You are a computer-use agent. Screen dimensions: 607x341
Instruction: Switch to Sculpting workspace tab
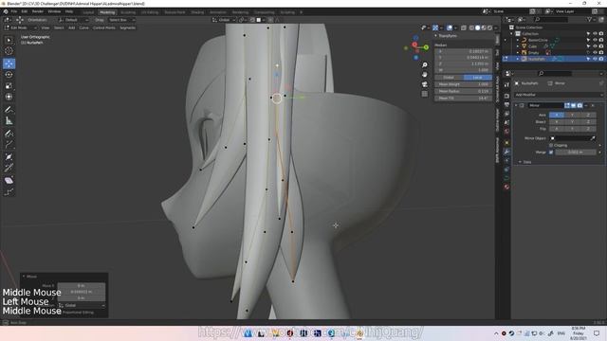tap(128, 12)
